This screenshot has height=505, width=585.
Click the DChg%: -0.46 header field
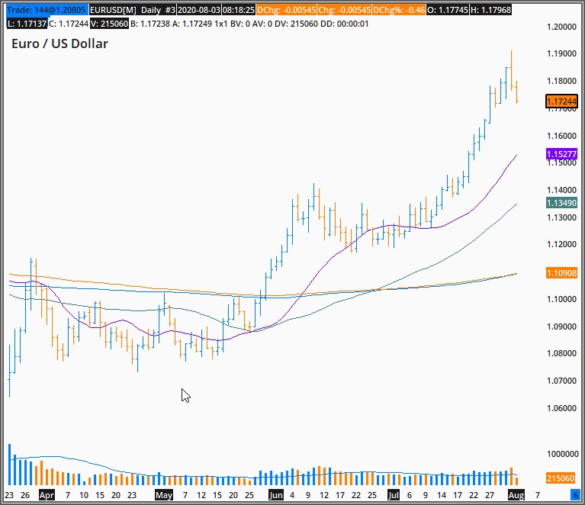(x=399, y=10)
